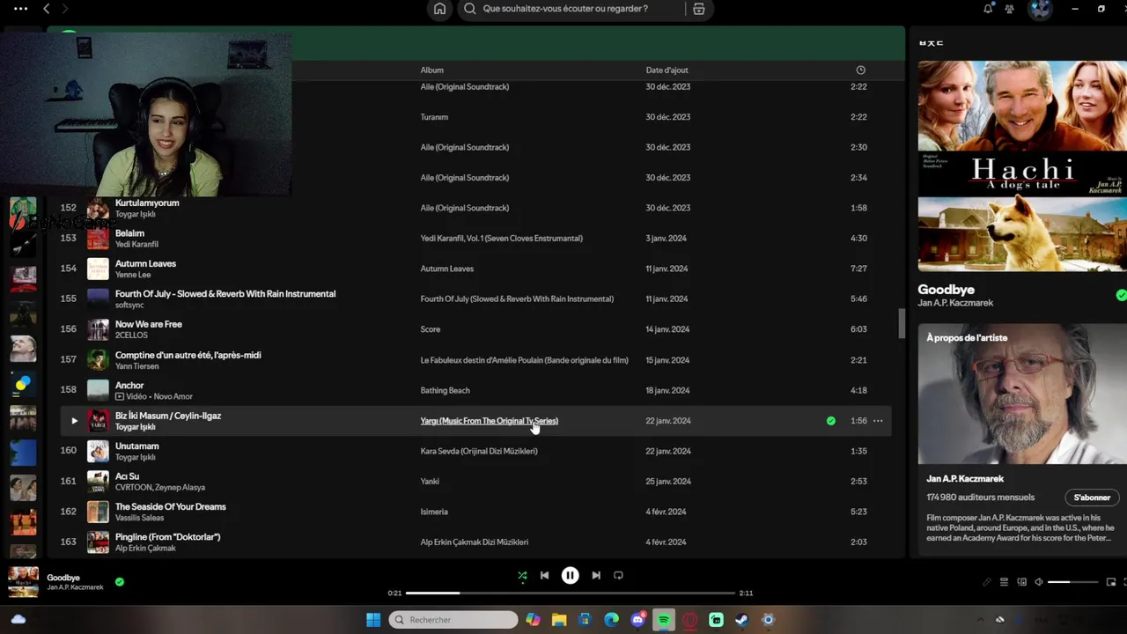Open the mini player icon
Viewport: 1127px width, 634px height.
click(x=1111, y=582)
